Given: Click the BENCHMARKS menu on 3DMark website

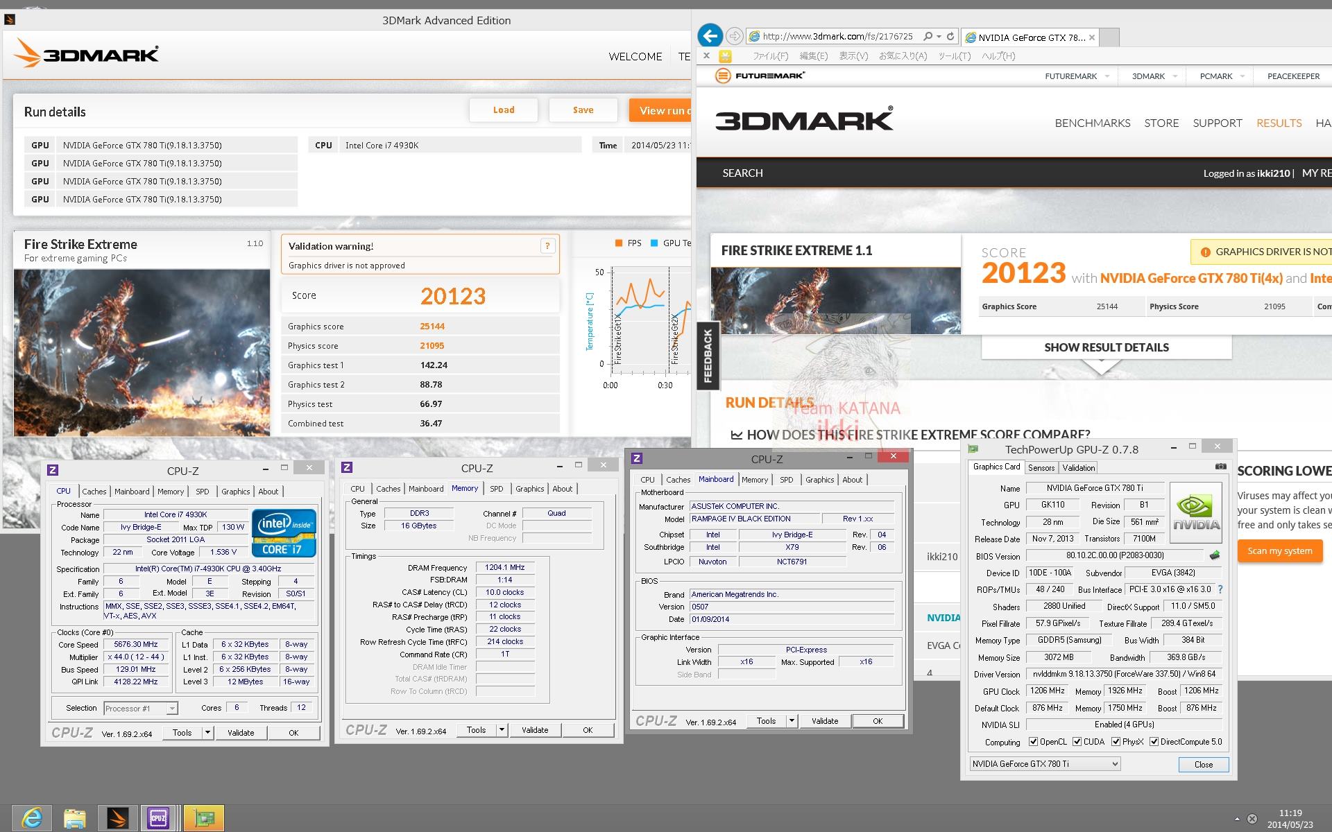Looking at the screenshot, I should (x=1092, y=123).
